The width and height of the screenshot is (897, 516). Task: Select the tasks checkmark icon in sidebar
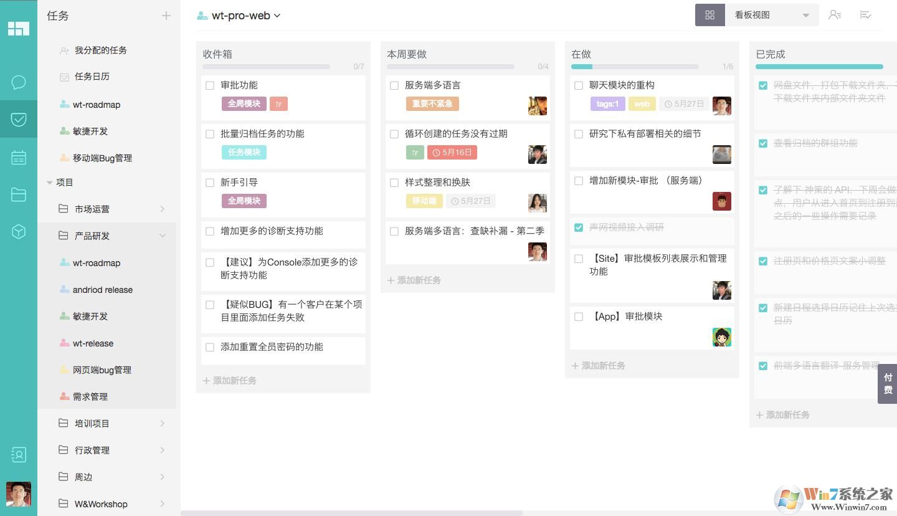point(18,119)
